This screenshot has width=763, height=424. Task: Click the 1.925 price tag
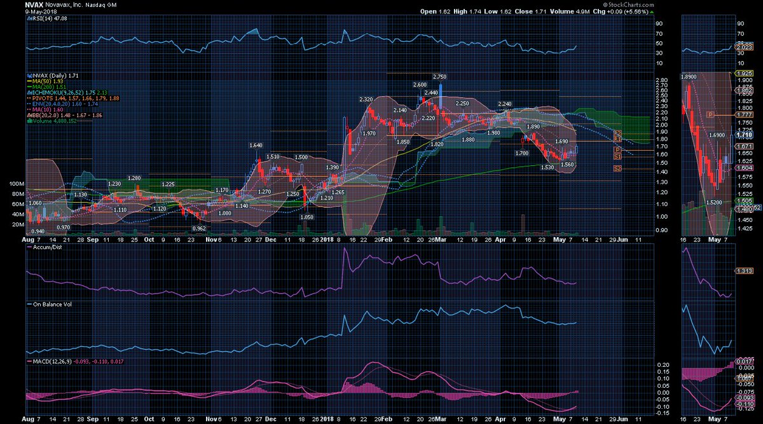coord(744,74)
